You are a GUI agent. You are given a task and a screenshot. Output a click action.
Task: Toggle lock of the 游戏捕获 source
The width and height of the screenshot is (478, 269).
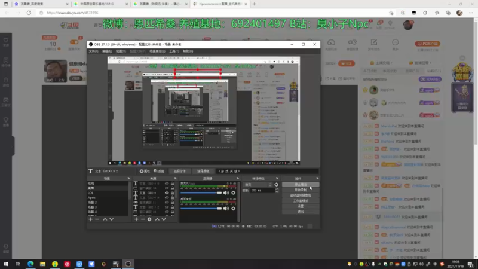pos(173,202)
